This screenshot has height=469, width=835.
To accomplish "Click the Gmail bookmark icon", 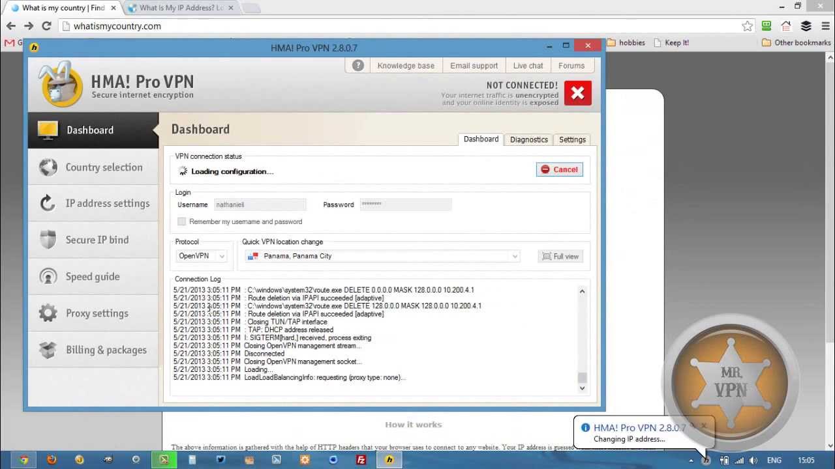I will pyautogui.click(x=9, y=42).
